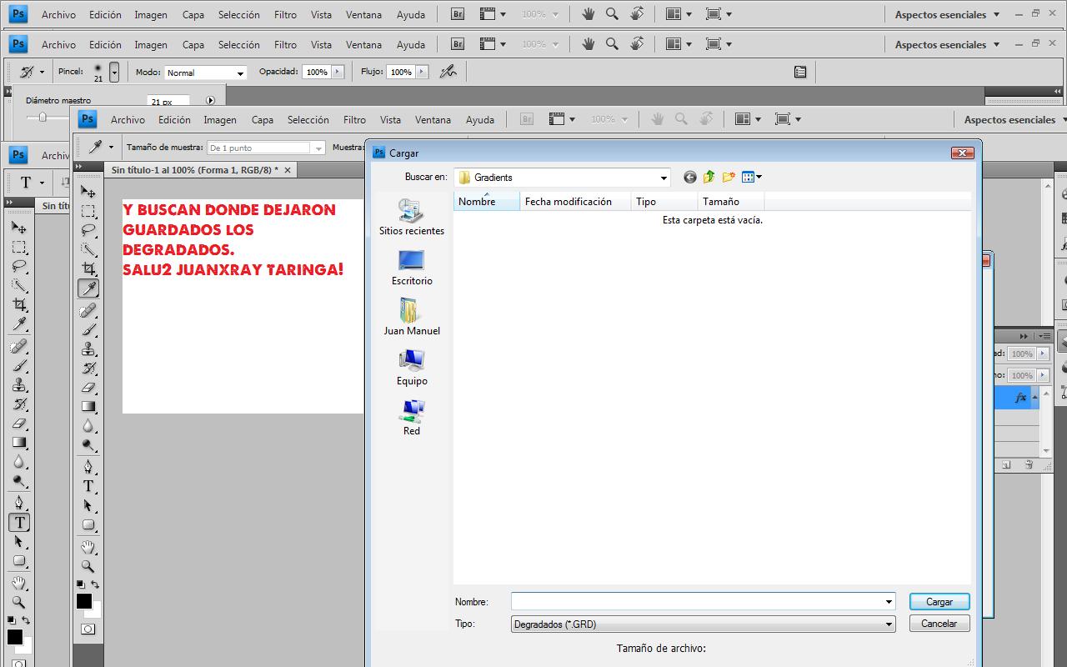The height and width of the screenshot is (667, 1067).
Task: Select the Pen tool in front window toolbox
Action: point(88,467)
